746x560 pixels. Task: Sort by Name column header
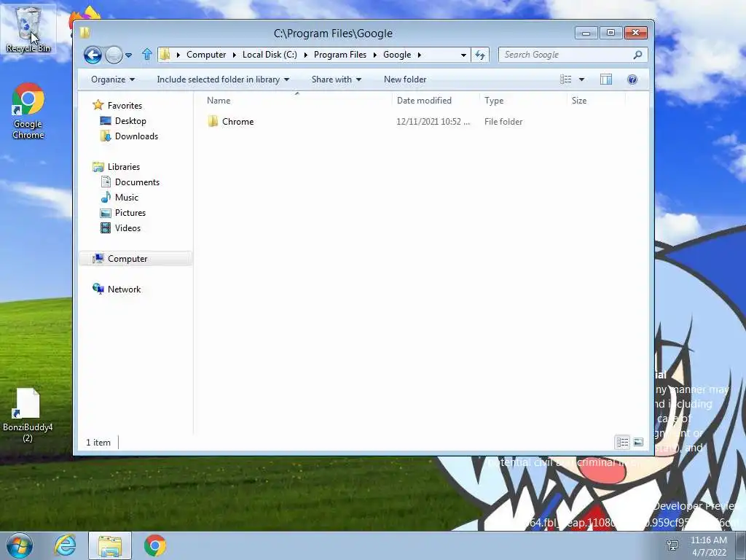(297, 101)
